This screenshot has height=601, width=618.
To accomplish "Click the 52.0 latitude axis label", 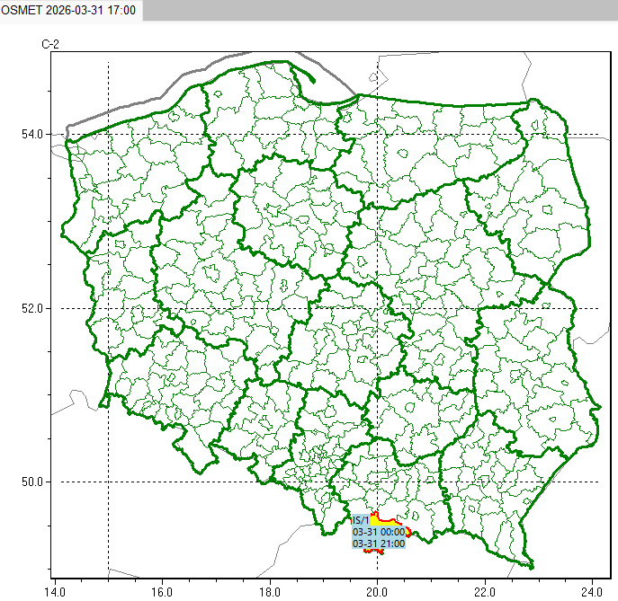I will 32,308.
